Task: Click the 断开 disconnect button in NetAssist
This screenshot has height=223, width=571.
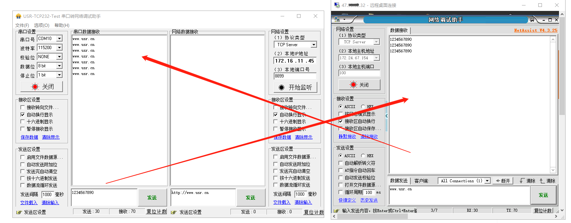Action: [503, 181]
